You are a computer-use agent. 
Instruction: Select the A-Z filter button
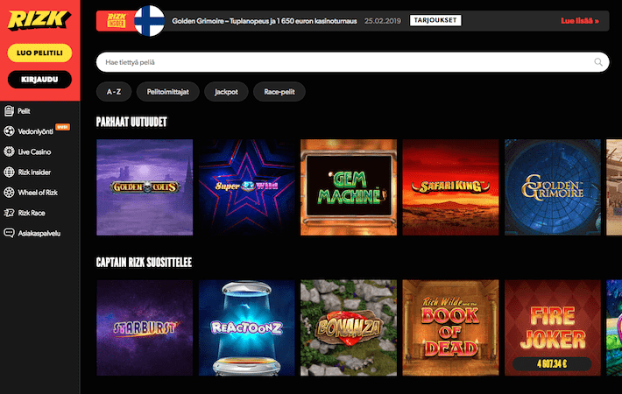pyautogui.click(x=114, y=92)
